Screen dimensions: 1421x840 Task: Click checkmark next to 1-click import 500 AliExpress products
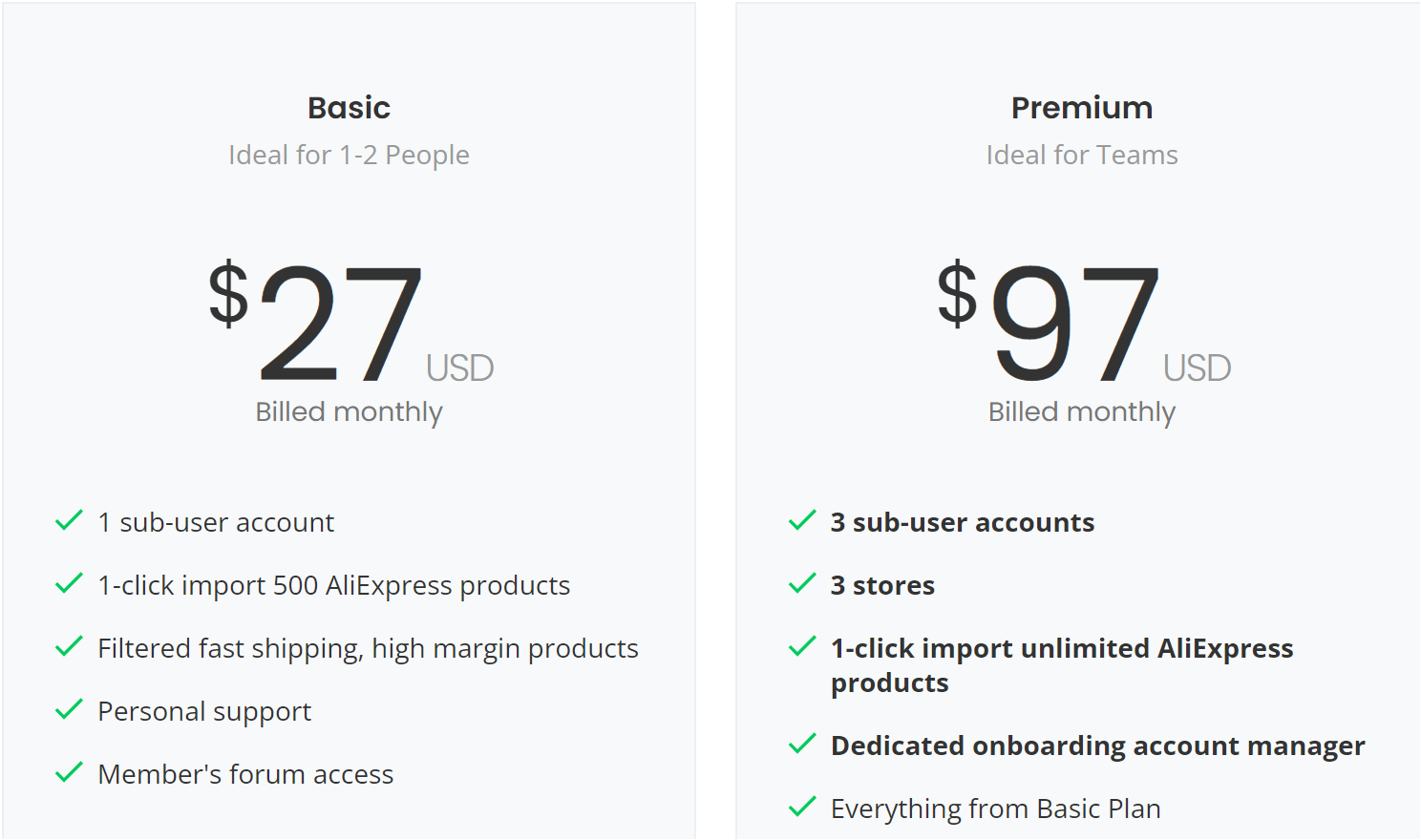69,584
